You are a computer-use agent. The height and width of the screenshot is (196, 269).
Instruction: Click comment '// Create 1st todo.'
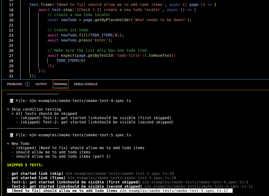click(69, 30)
